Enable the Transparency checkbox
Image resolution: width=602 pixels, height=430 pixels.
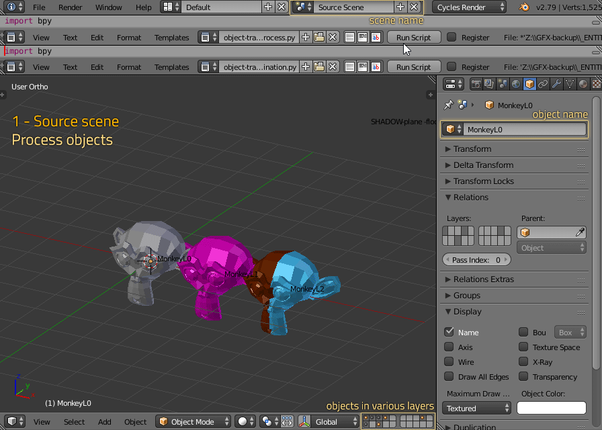[x=523, y=377]
